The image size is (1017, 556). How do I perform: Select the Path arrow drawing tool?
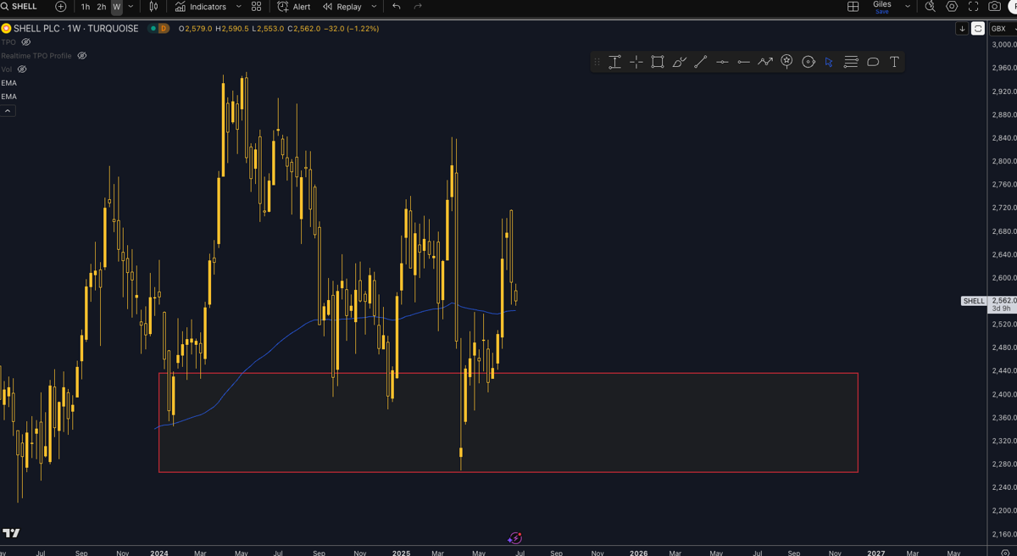(765, 62)
